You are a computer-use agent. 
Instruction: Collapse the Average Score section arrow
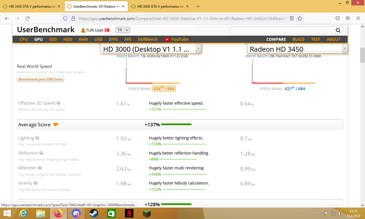(56, 125)
